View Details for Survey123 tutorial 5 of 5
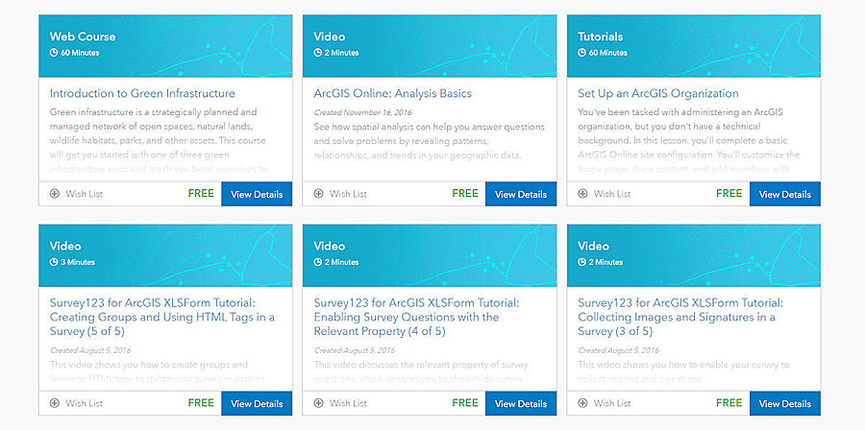The width and height of the screenshot is (865, 430). coord(257,403)
